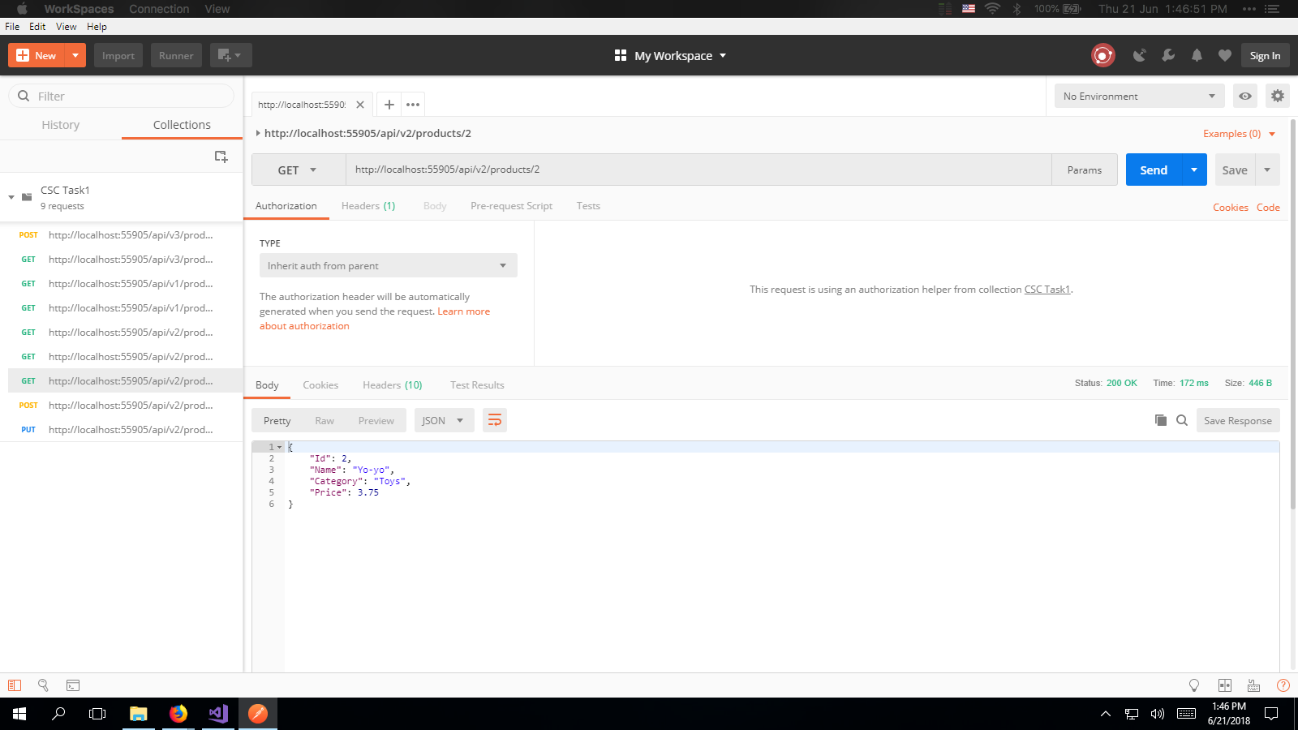
Task: Follow the CSC Task1 collection link
Action: [1047, 290]
